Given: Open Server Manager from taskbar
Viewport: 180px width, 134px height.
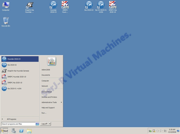Looking at the screenshot, I should coord(14,131).
